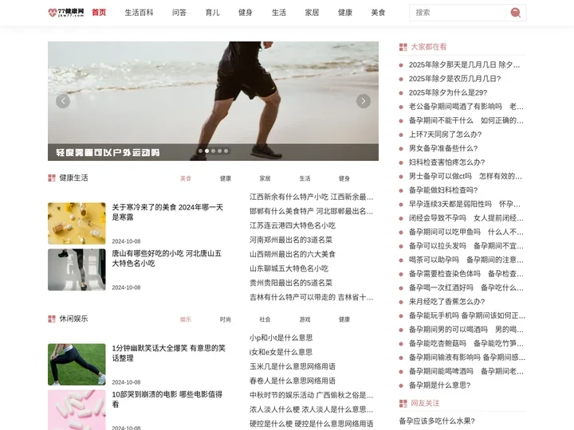574x430 pixels.
Task: Open link 小p和小t是什么意思
Action: pyautogui.click(x=281, y=338)
